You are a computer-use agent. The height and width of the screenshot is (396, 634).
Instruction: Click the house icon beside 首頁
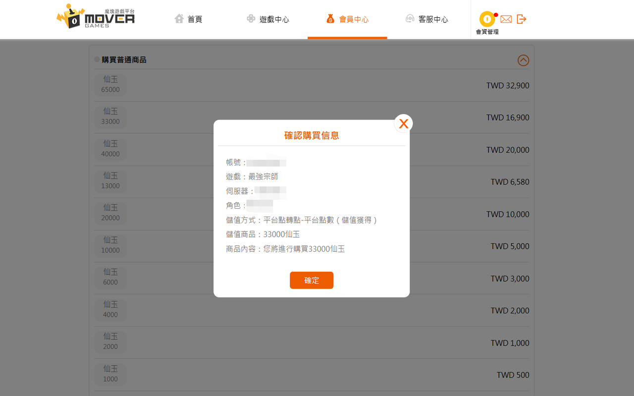tap(179, 19)
